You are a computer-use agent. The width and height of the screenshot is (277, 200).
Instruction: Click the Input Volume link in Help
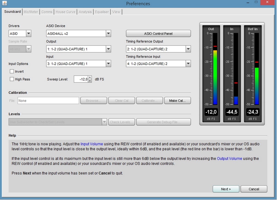pos(92,144)
